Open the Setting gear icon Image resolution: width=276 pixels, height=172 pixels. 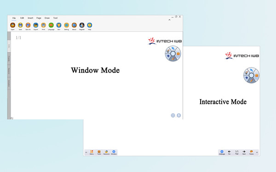coord(67,25)
